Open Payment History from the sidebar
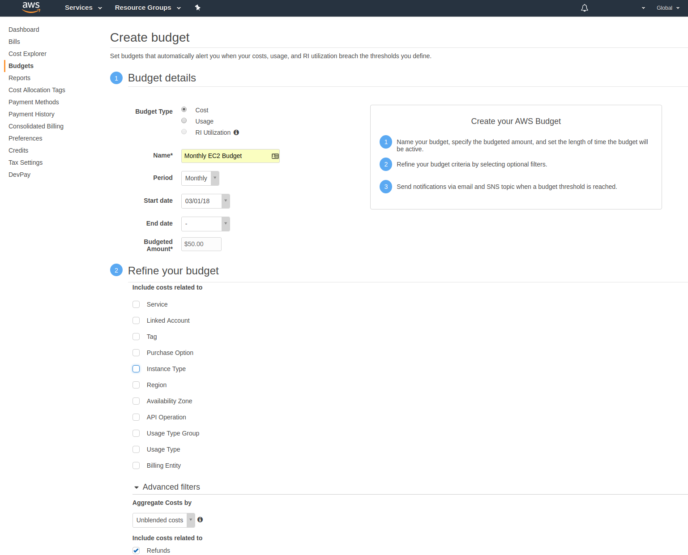688x555 pixels. pyautogui.click(x=31, y=114)
